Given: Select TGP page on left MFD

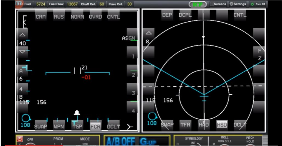Looking at the screenshot, I should point(77,126).
